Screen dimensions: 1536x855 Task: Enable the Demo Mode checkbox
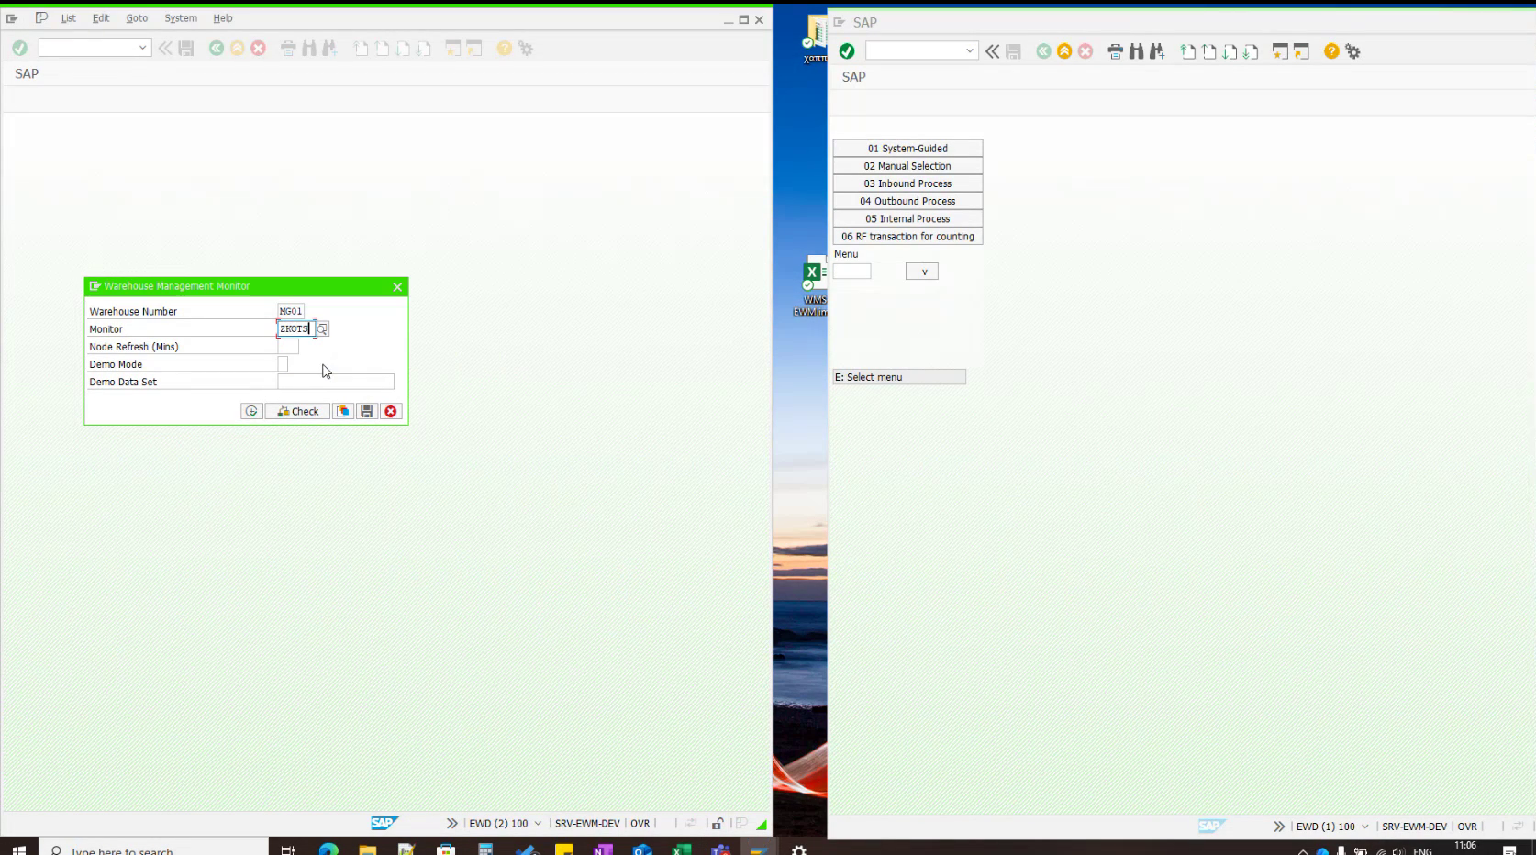point(283,363)
